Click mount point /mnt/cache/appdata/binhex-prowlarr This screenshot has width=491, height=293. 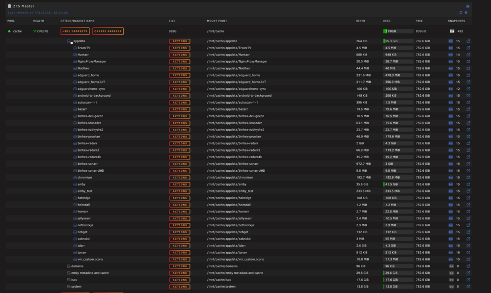(234, 136)
